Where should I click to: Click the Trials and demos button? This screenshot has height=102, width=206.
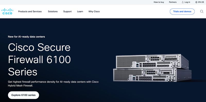point(182,12)
